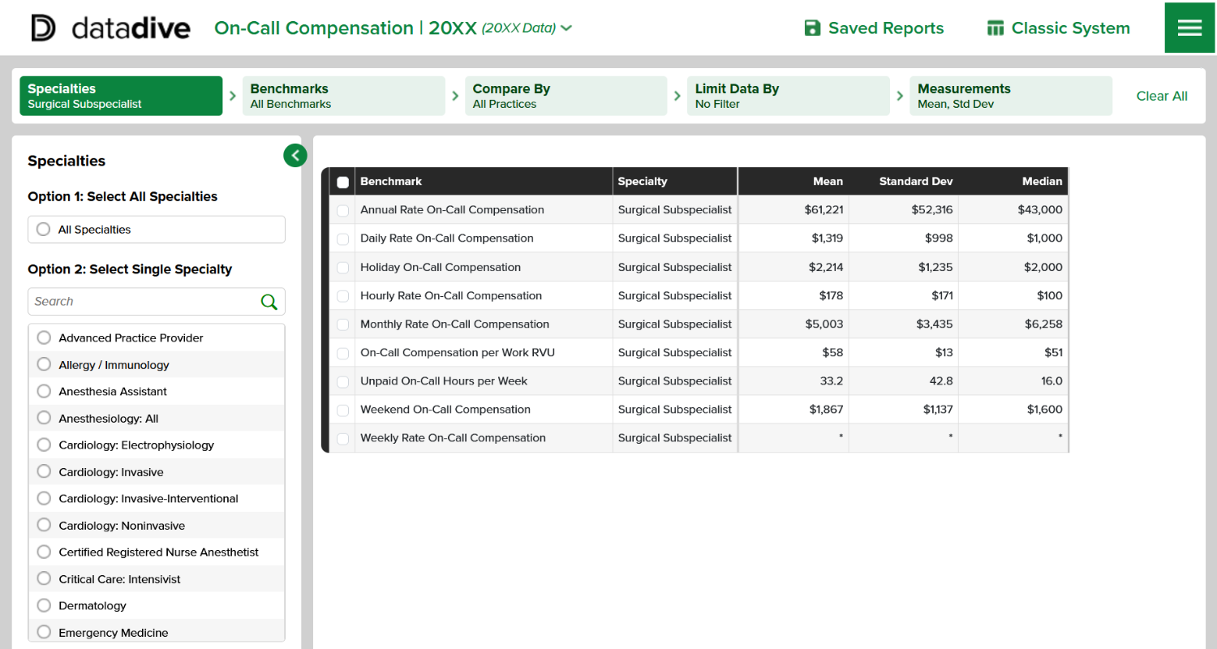Open the Limit Data By filter step

coord(788,96)
